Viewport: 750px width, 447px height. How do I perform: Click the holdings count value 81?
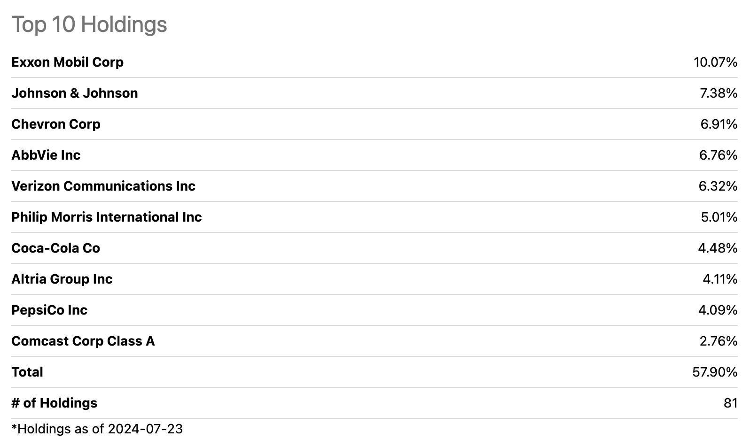(x=730, y=403)
